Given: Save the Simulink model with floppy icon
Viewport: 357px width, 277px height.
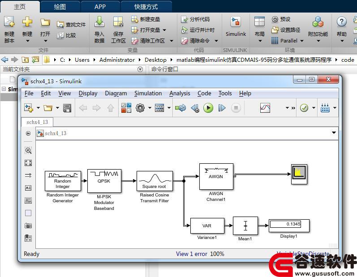Looking at the screenshot, I should [x=67, y=108].
